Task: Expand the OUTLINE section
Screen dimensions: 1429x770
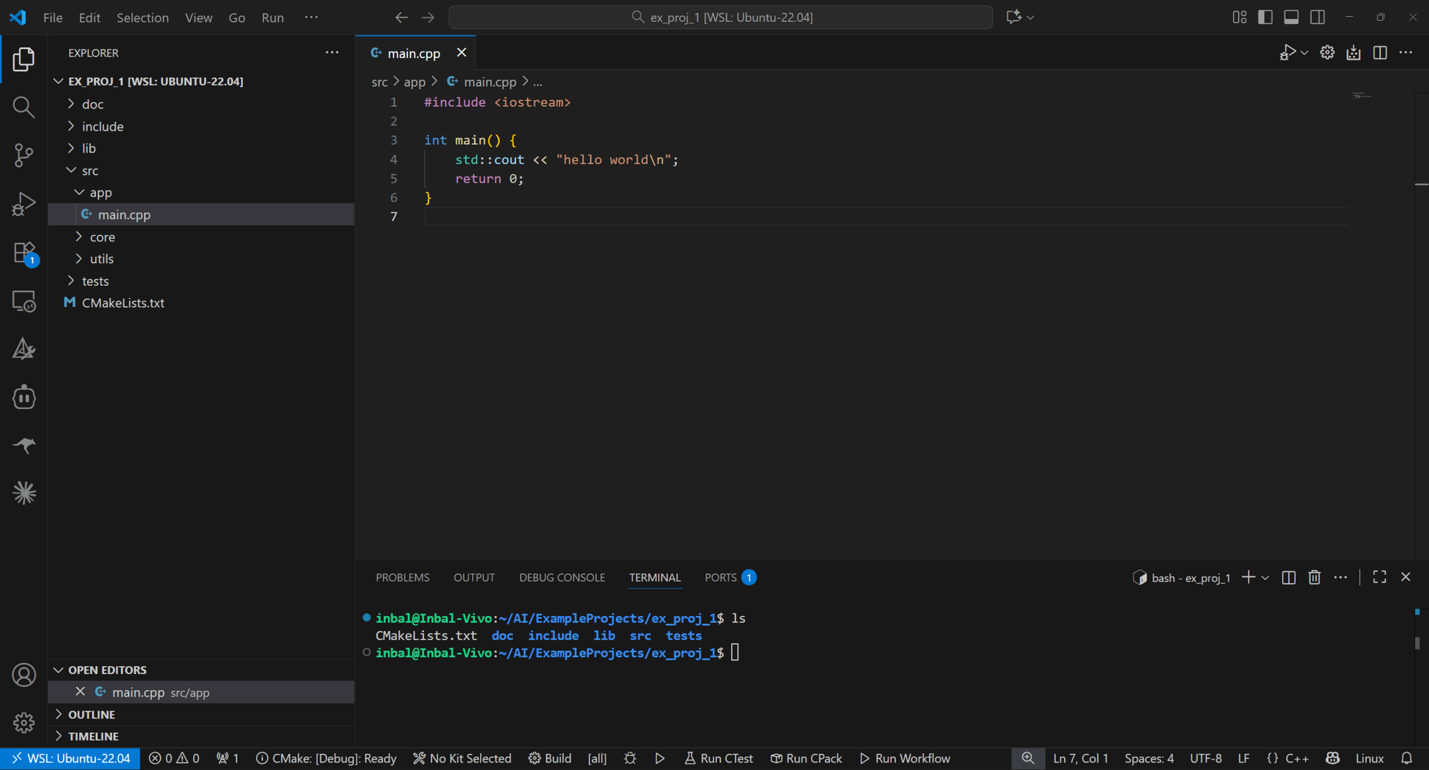Action: (91, 715)
